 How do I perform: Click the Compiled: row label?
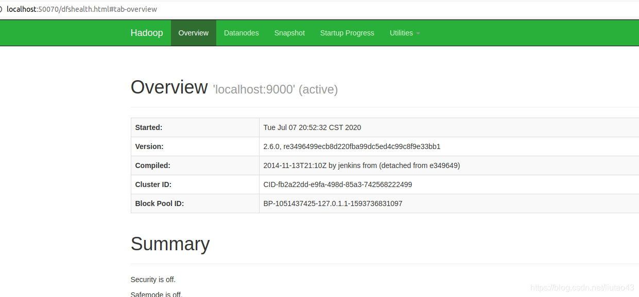pyautogui.click(x=153, y=165)
